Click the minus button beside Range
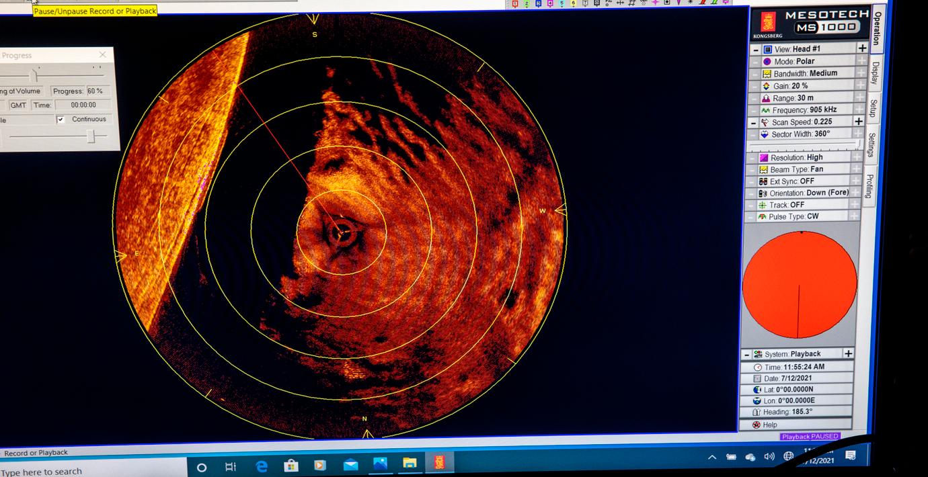 pos(755,99)
